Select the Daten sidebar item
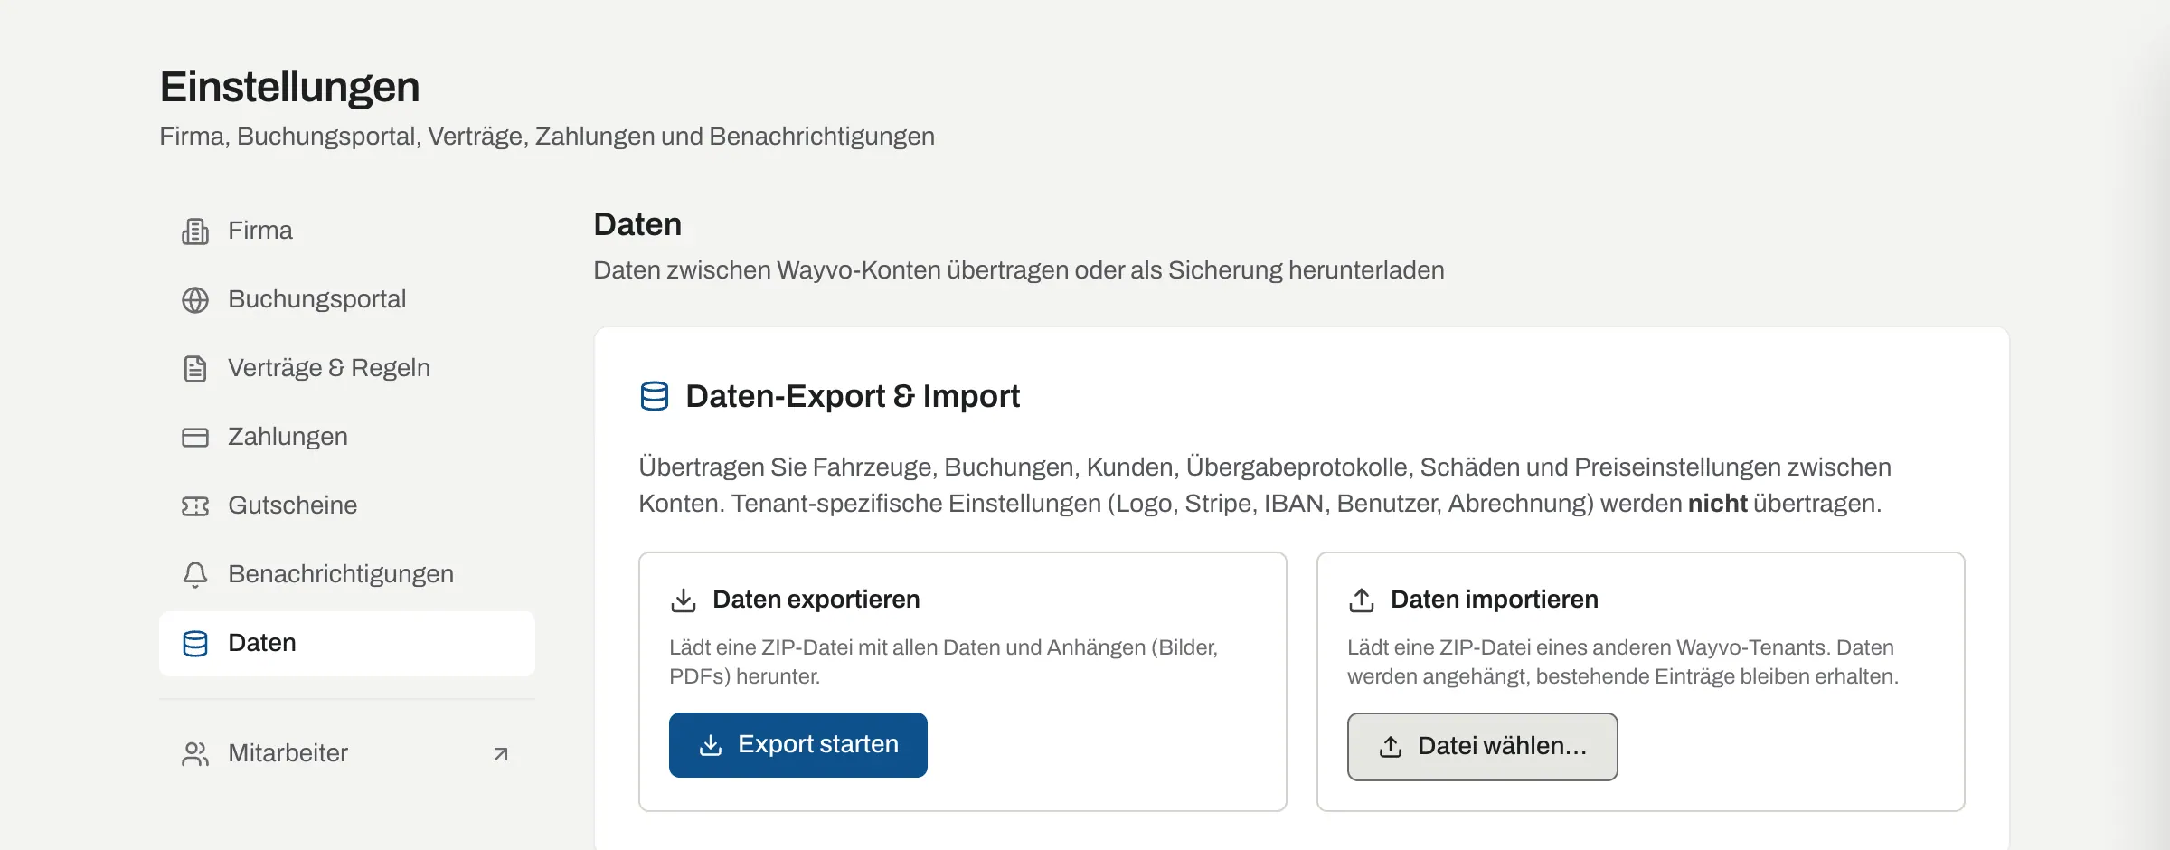Viewport: 2170px width, 850px height. [347, 643]
